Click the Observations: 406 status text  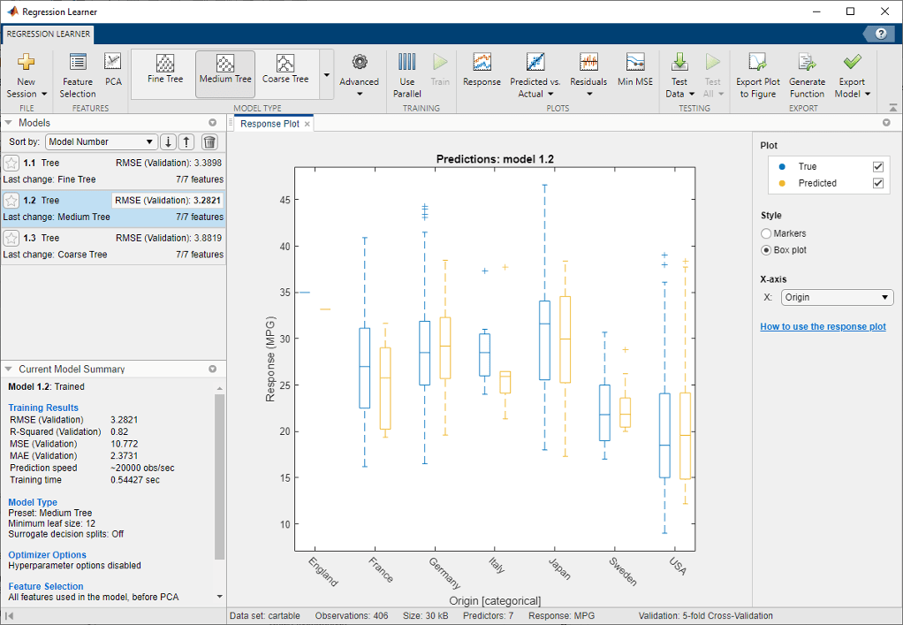pyautogui.click(x=352, y=616)
